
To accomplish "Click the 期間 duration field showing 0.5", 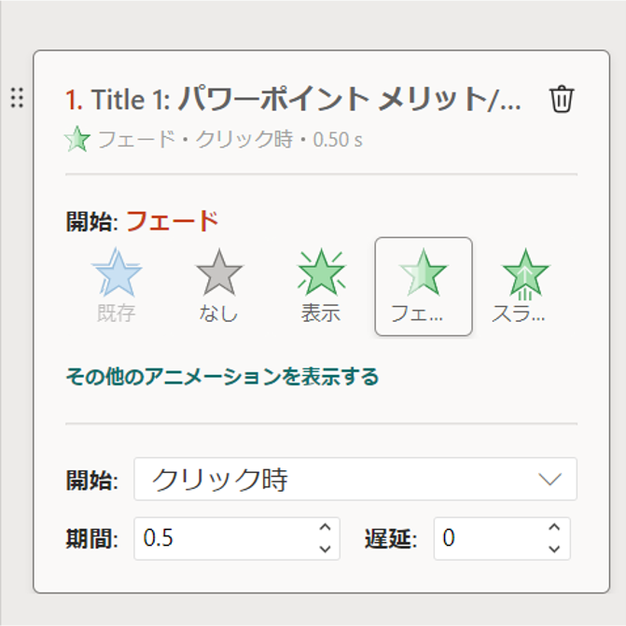I will click(x=224, y=538).
